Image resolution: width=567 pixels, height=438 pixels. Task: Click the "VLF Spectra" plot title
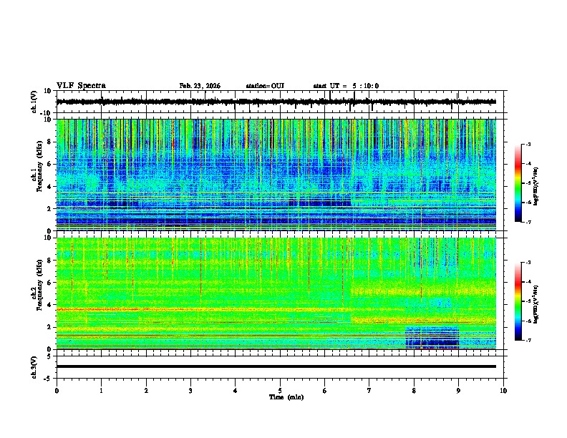[81, 86]
